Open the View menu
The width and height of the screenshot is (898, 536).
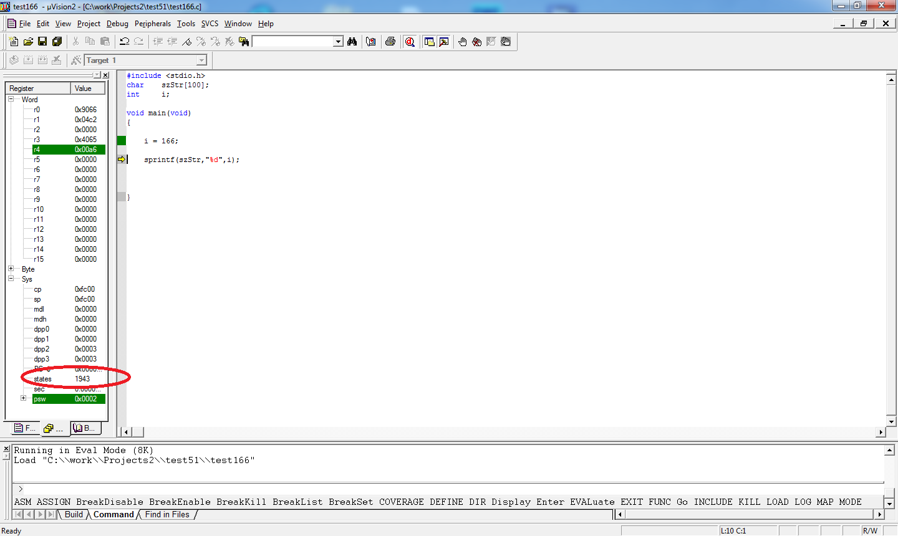tap(63, 24)
